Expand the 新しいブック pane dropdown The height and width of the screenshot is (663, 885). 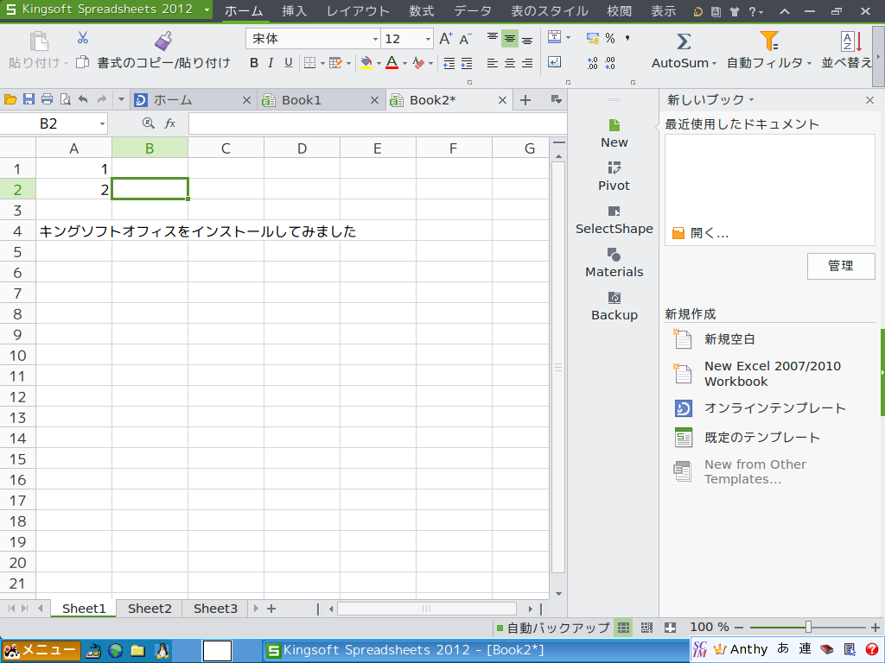[751, 100]
